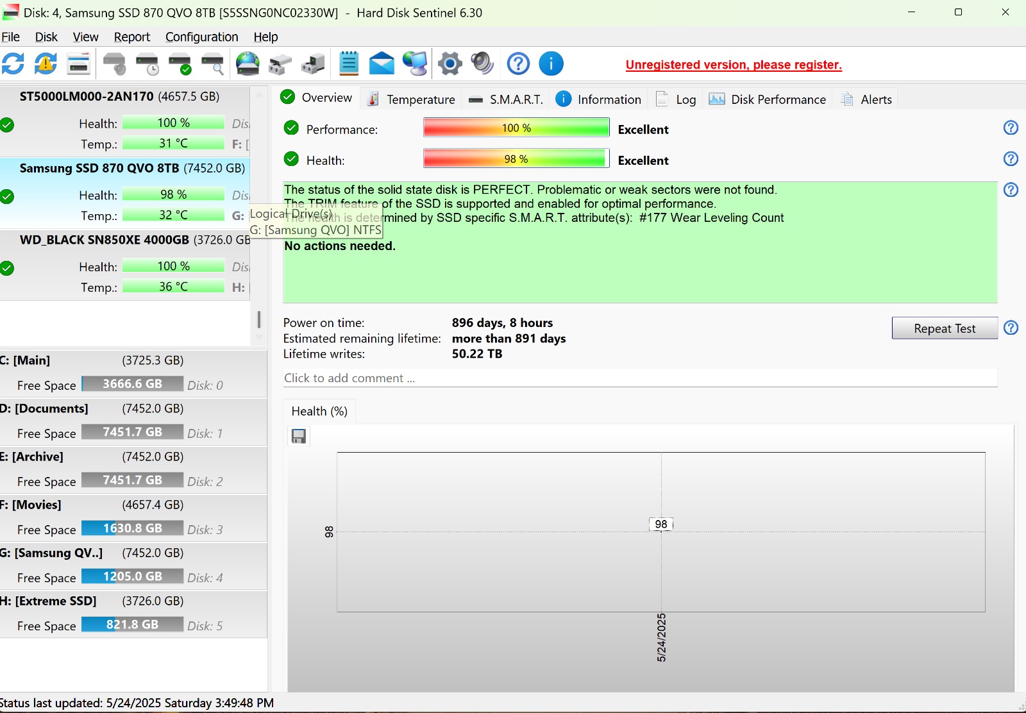Select the C: [Main] partition
The width and height of the screenshot is (1026, 713).
click(x=133, y=374)
